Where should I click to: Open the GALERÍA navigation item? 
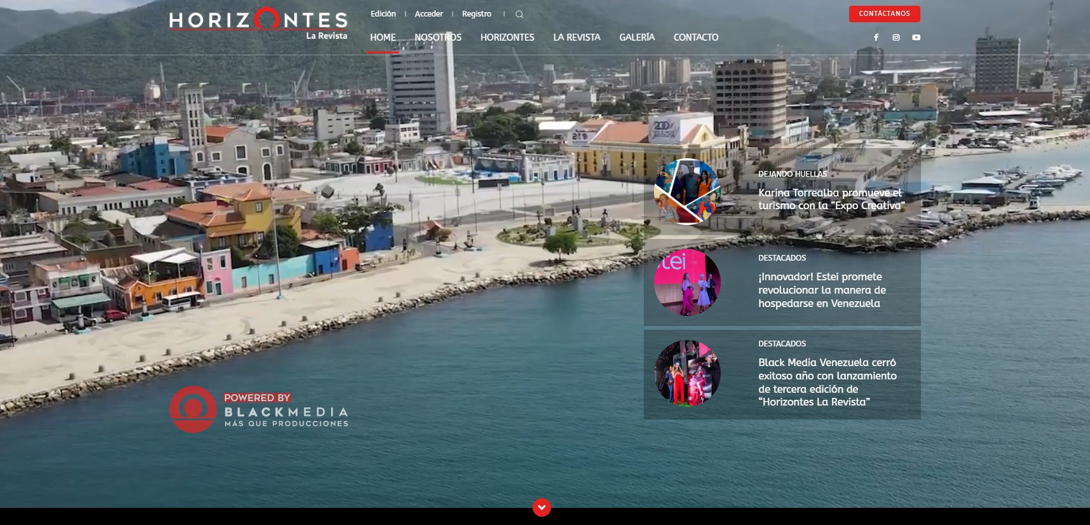[x=637, y=37]
